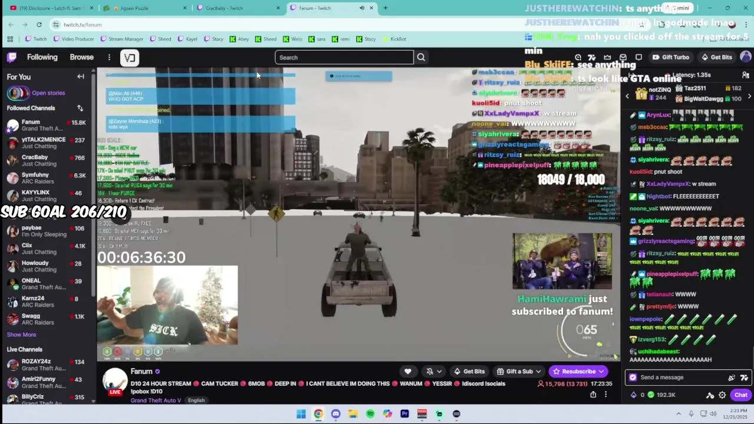Reload the page with browser refresh
The image size is (754, 424).
pos(39,25)
